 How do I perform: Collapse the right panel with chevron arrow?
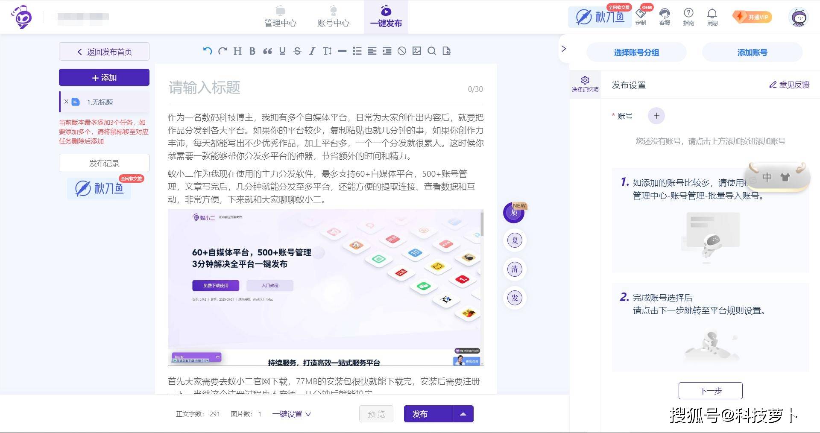[564, 49]
